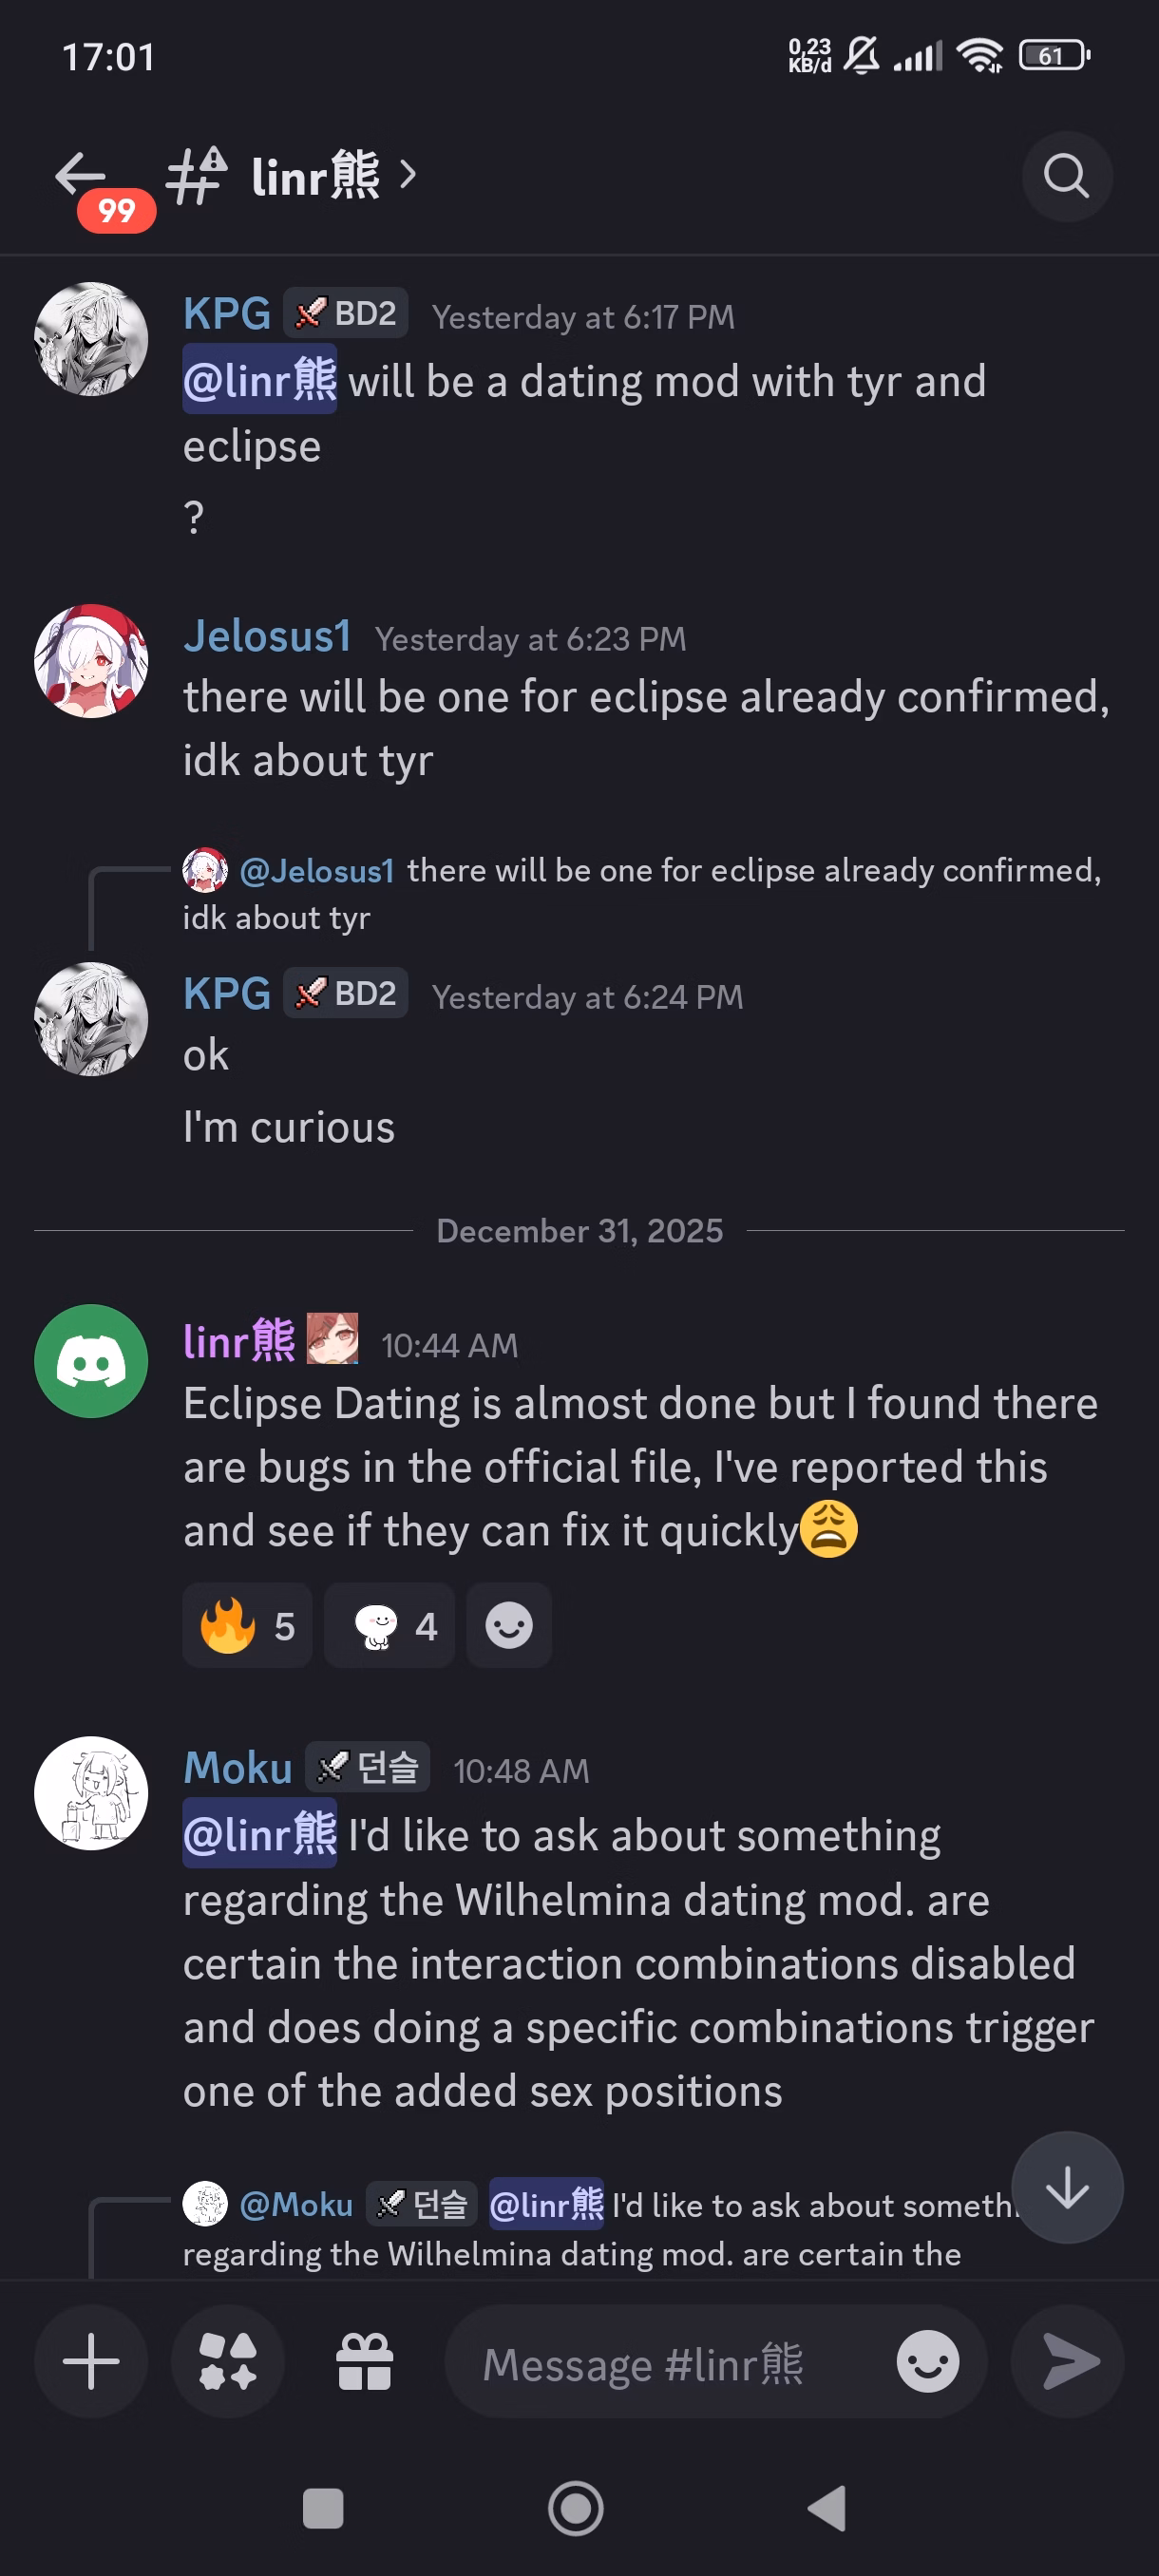Image resolution: width=1159 pixels, height=2576 pixels.
Task: Open emoji picker in message box
Action: pyautogui.click(x=927, y=2361)
